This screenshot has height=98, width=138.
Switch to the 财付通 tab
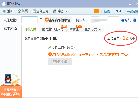pyautogui.click(x=74, y=29)
